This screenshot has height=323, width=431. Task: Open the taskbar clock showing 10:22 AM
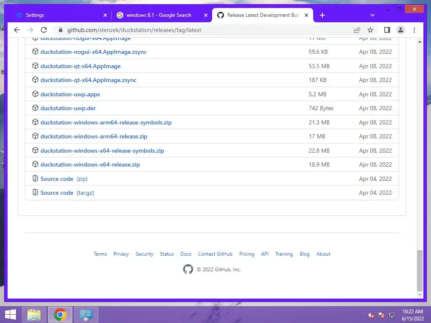(412, 315)
